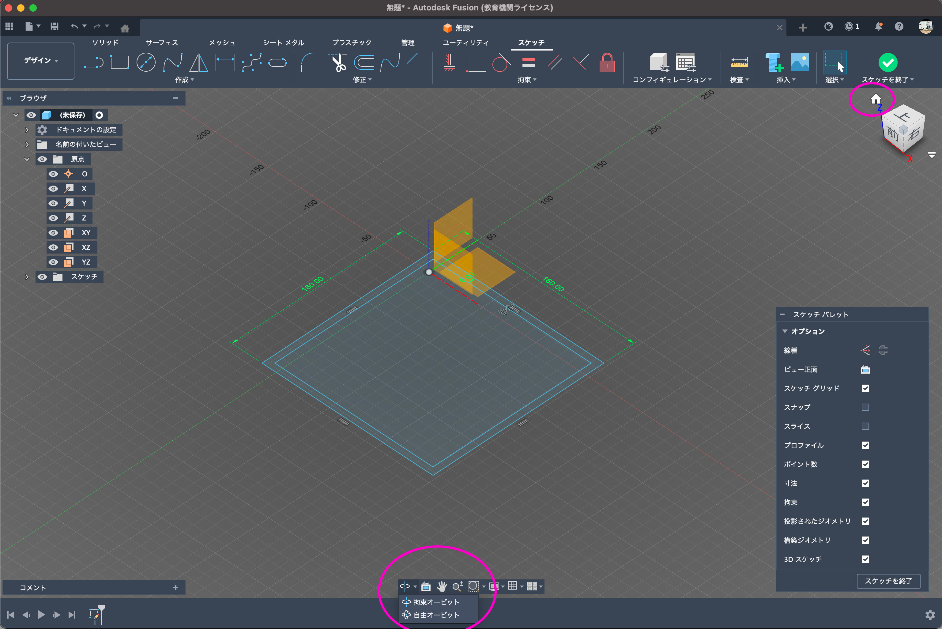Expand the スケッチ folder in browser
Viewport: 942px width, 629px height.
click(x=27, y=277)
